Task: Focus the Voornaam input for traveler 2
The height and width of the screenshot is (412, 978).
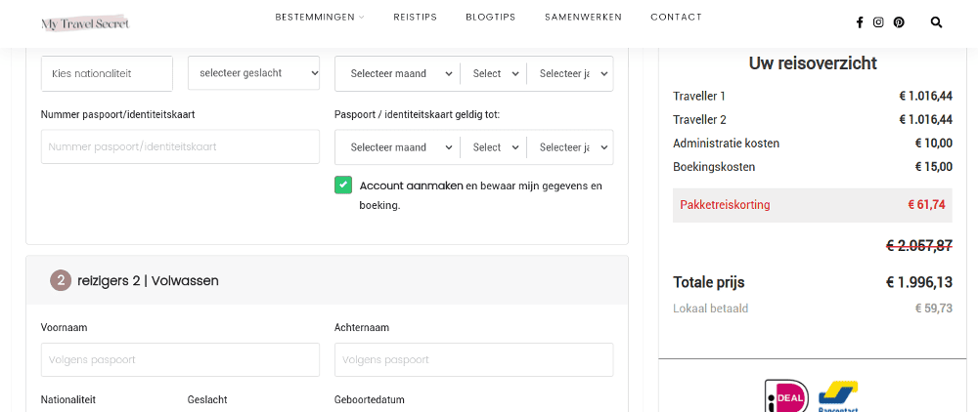Action: [x=180, y=359]
